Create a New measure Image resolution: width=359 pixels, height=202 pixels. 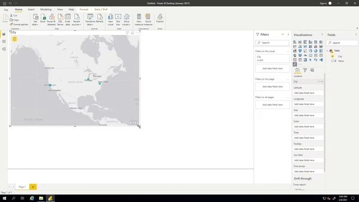pos(139,20)
